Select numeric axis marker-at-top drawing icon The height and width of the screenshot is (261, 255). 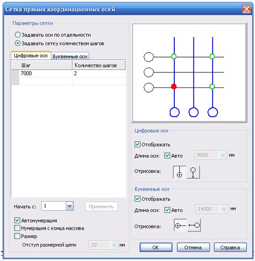click(193, 172)
